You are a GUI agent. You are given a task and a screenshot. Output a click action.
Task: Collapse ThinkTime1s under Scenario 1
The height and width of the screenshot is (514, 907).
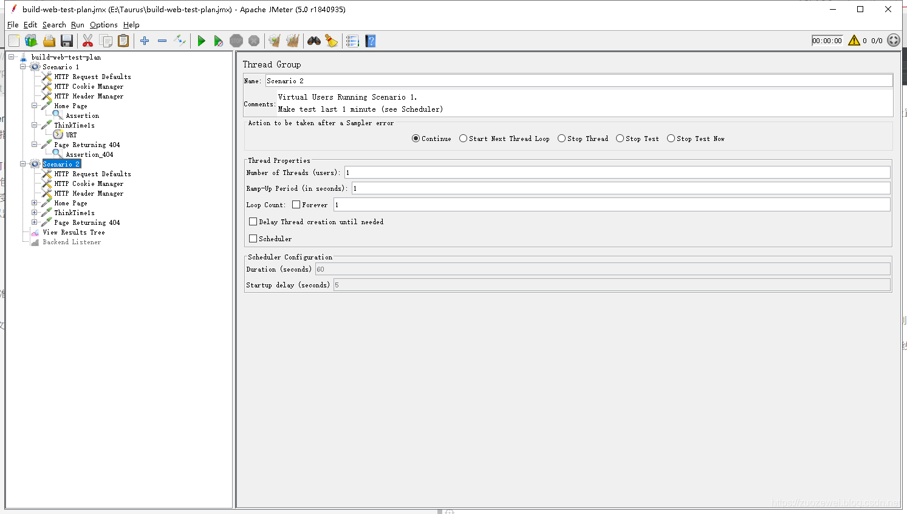click(34, 125)
